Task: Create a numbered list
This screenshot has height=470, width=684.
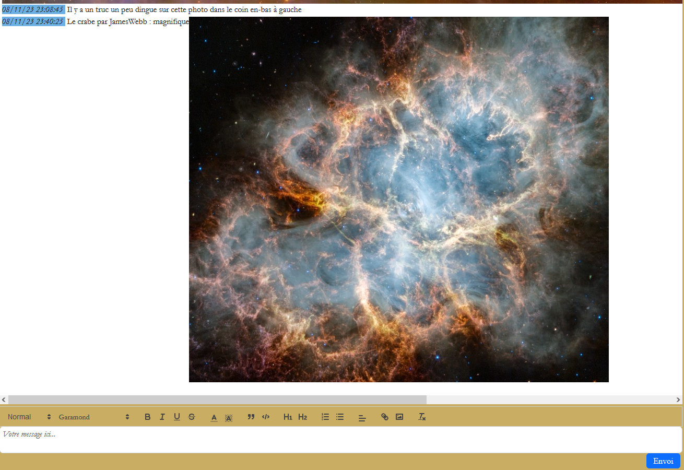Action: pyautogui.click(x=325, y=417)
